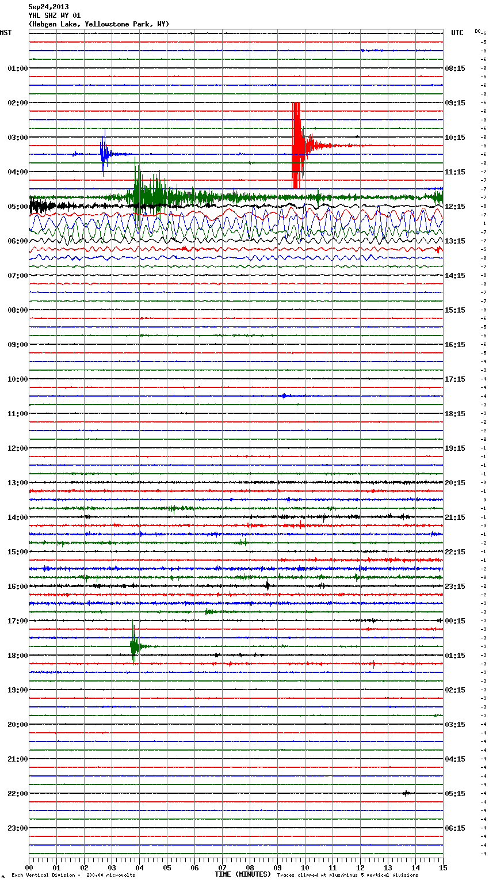This screenshot has width=489, height=883.
Task: Click the blue seismic burst near 03:00 MST
Action: click(104, 154)
